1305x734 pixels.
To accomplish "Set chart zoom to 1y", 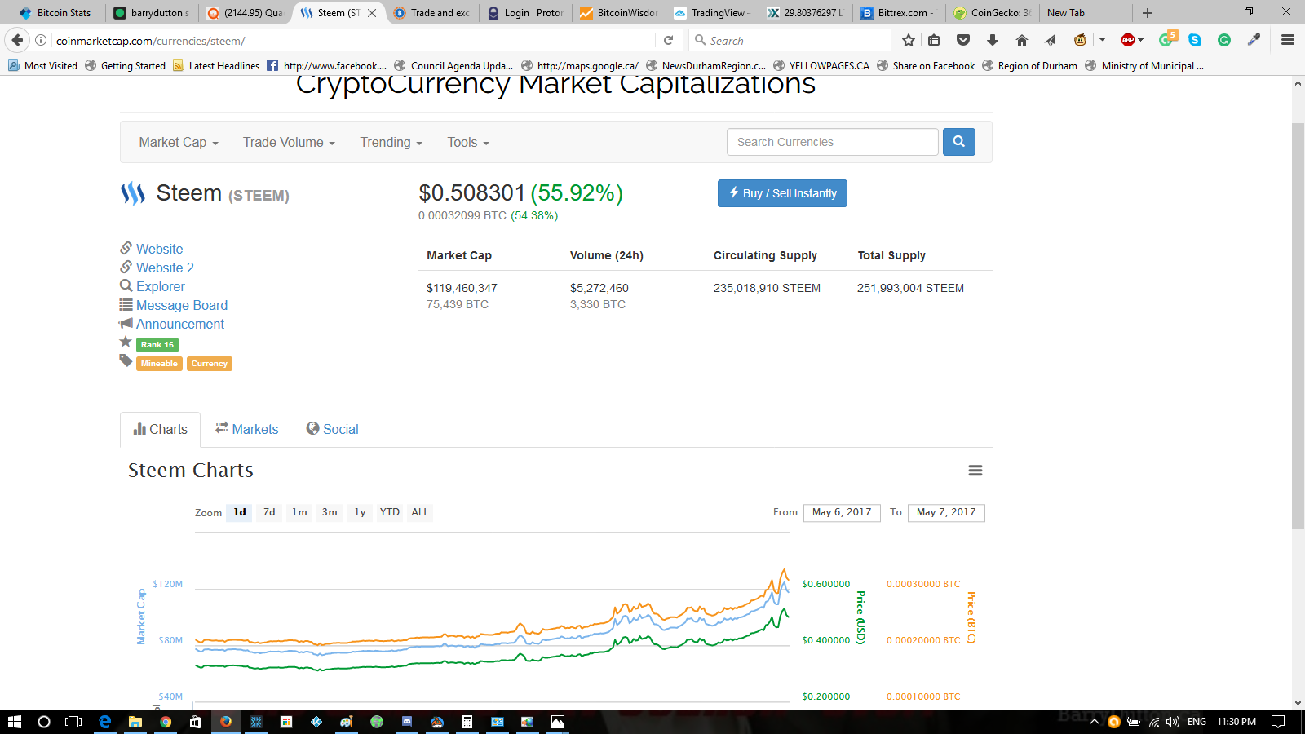I will 360,512.
